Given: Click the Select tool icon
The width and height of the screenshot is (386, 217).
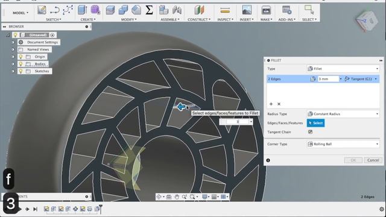Looking at the screenshot, I should (x=309, y=10).
